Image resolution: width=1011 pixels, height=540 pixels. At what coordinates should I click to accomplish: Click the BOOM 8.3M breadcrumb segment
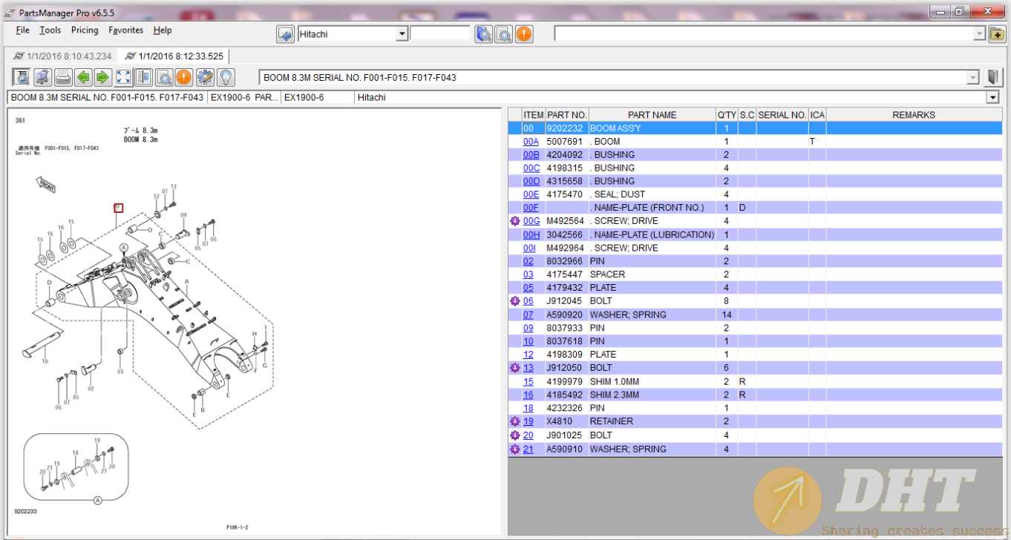click(107, 98)
